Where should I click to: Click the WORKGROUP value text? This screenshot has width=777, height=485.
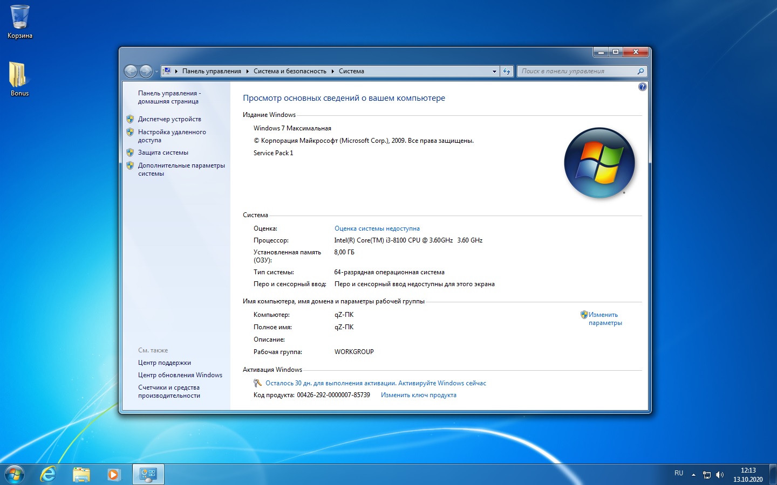click(354, 352)
